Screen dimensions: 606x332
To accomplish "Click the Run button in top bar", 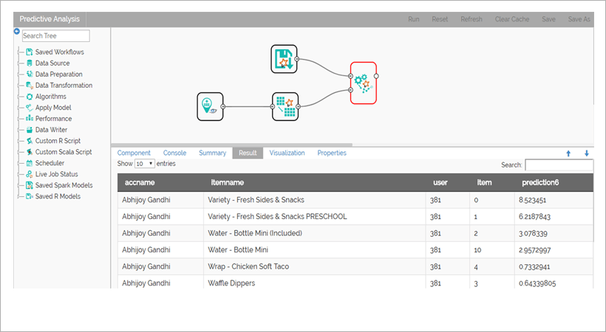I will pos(414,19).
